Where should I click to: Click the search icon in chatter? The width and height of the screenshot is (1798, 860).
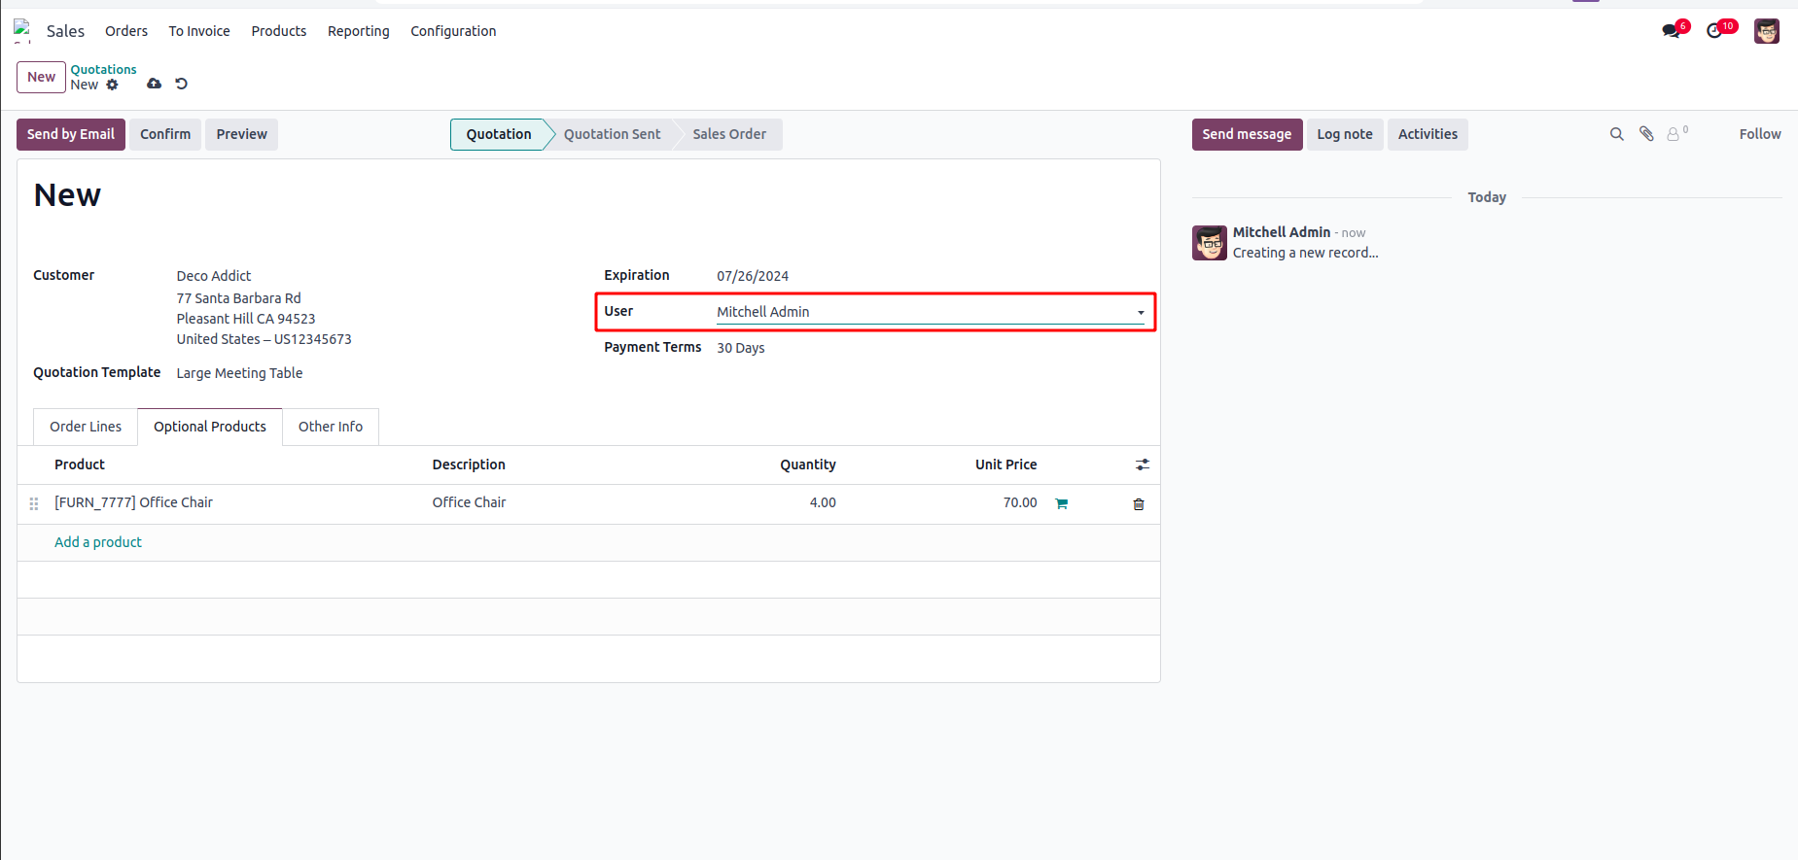pos(1616,134)
